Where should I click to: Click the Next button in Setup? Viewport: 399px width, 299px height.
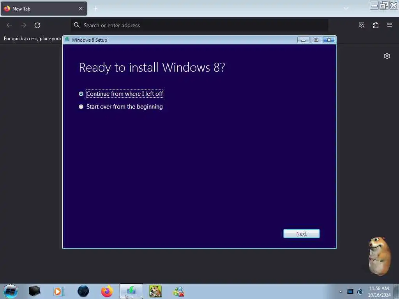pyautogui.click(x=301, y=234)
